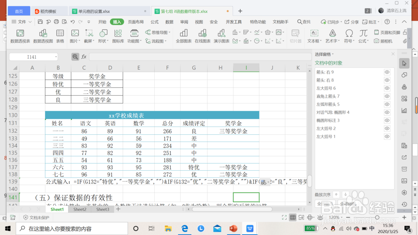Insert a flowchart (流程图)
The image size is (418, 235).
155,41
